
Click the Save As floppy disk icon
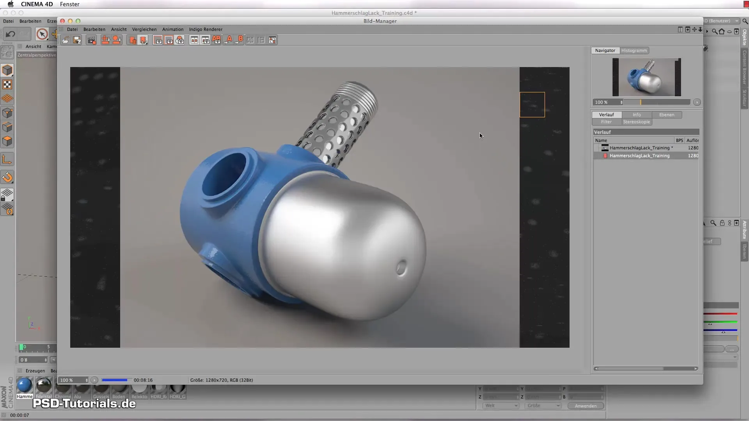pyautogui.click(x=77, y=40)
